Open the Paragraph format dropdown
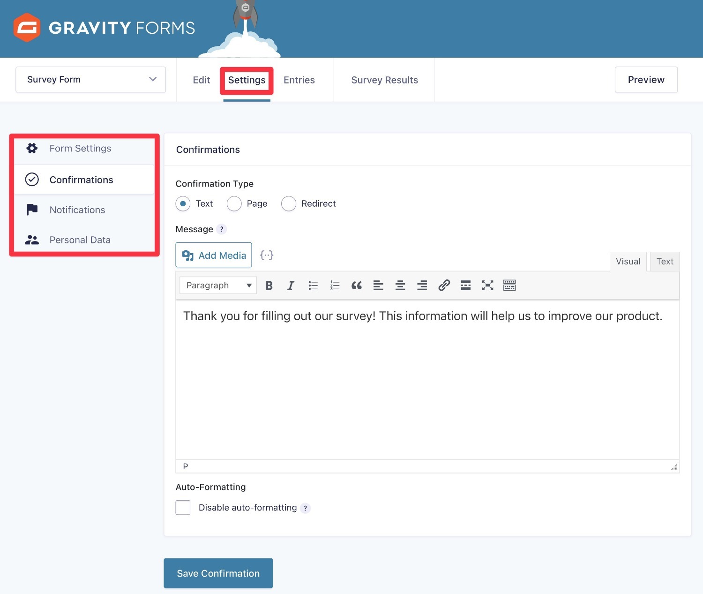The height and width of the screenshot is (594, 703). pos(218,285)
